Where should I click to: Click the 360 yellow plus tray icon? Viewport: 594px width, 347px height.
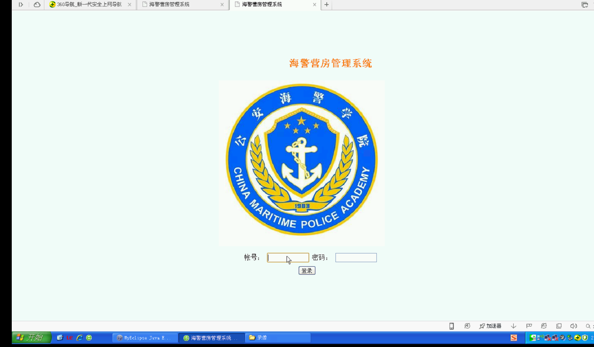pyautogui.click(x=577, y=338)
